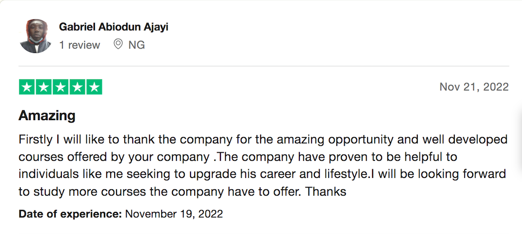Viewport: 522px width, 234px height.
Task: Click the word Thanks ending the review
Action: pyautogui.click(x=326, y=192)
